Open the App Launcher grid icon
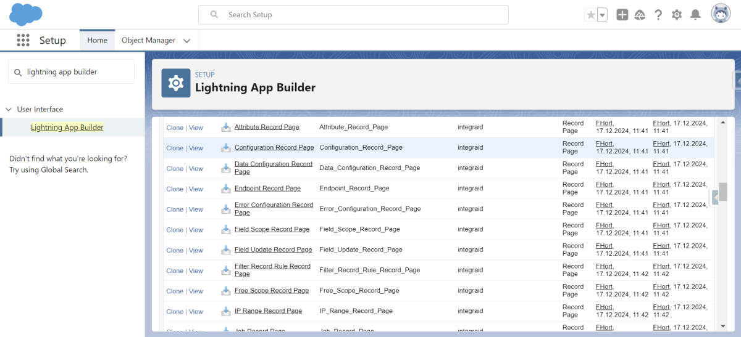Viewport: 741px width, 337px height. coord(23,40)
